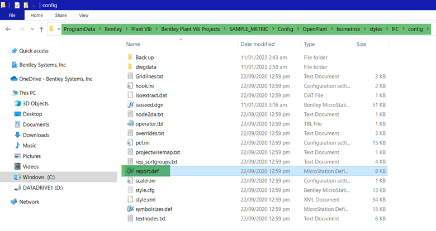Screen dimensions: 436x231
Task: Select the symbolsizes.def file icon
Action: tap(130, 209)
